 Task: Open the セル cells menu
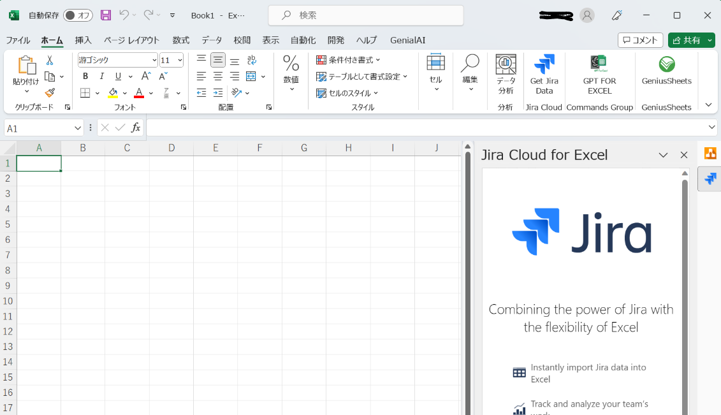435,73
